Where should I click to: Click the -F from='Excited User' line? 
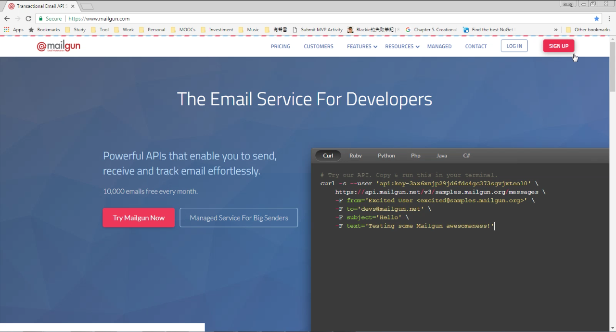coord(435,200)
